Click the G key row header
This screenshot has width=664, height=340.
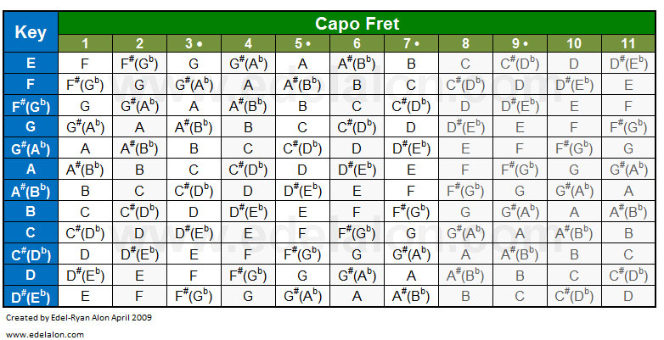click(31, 126)
